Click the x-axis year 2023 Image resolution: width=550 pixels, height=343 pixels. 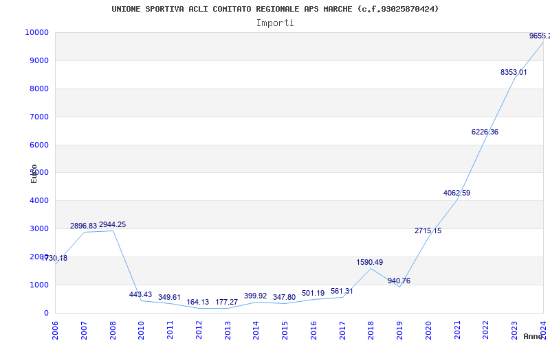514,331
